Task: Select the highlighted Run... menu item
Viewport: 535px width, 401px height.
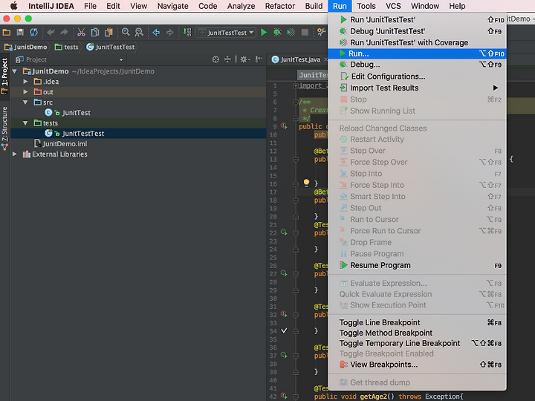Action: click(x=417, y=53)
